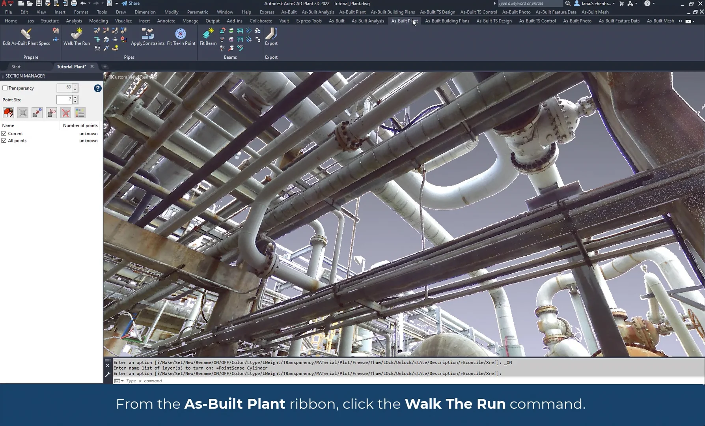Increase Point Size with up arrow
This screenshot has width=705, height=426.
pos(75,97)
